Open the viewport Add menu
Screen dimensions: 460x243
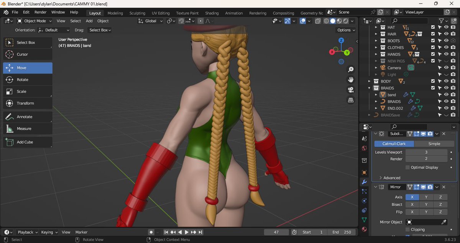(x=89, y=21)
